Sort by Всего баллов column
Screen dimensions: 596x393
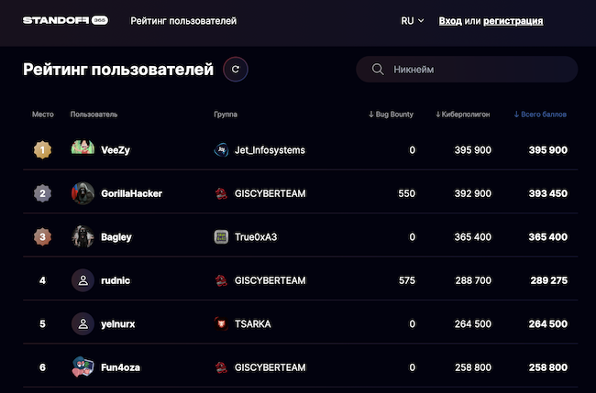click(x=540, y=115)
